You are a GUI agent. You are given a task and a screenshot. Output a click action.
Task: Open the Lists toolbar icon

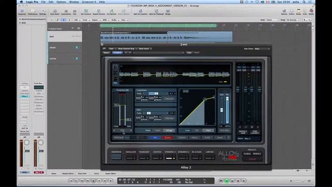[305, 11]
